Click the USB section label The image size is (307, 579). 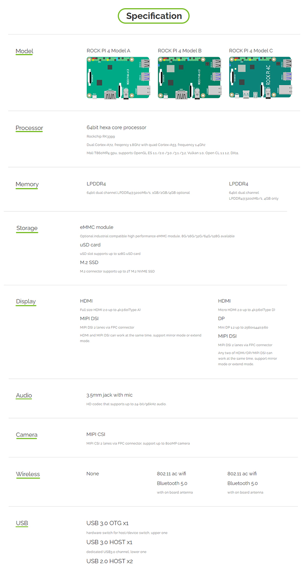click(x=22, y=523)
